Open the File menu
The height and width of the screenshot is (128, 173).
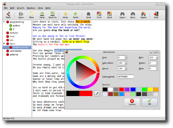[x=6, y=8]
